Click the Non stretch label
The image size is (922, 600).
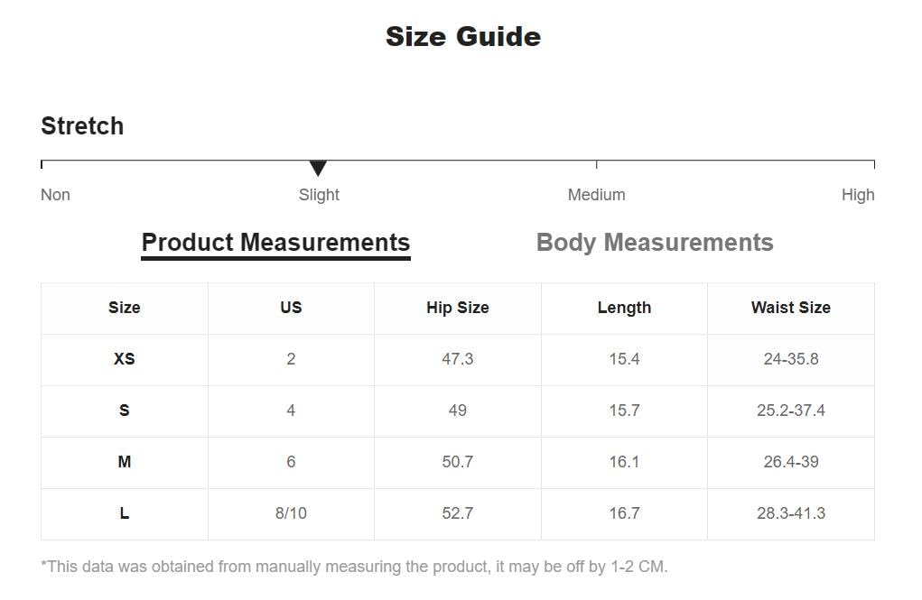(55, 195)
